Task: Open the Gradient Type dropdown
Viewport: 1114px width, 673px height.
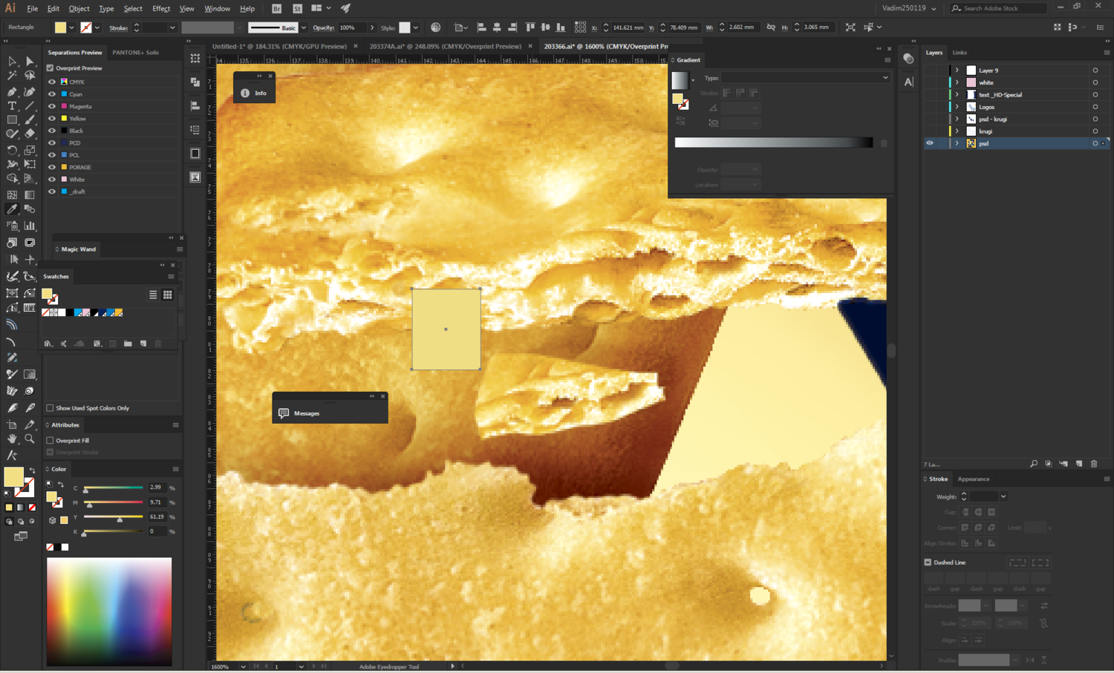Action: (x=806, y=78)
